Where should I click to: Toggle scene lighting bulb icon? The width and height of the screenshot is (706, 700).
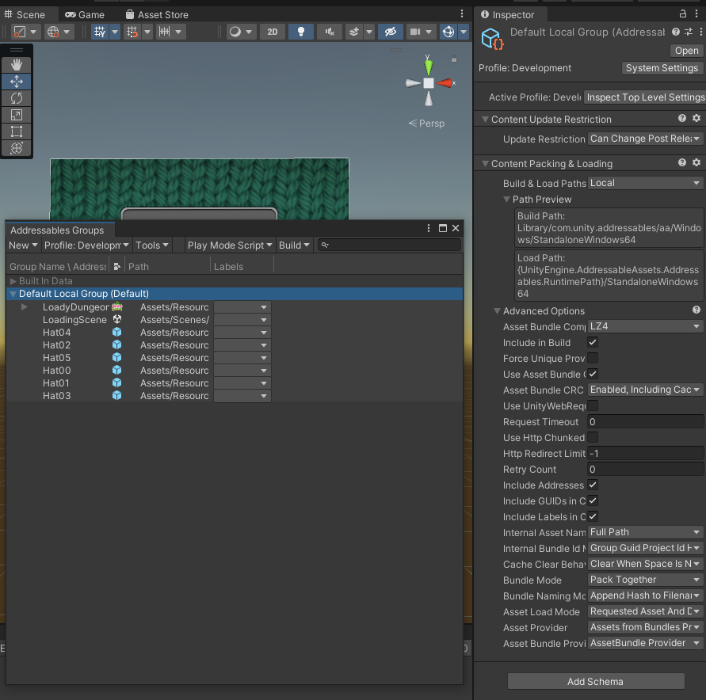pos(301,32)
